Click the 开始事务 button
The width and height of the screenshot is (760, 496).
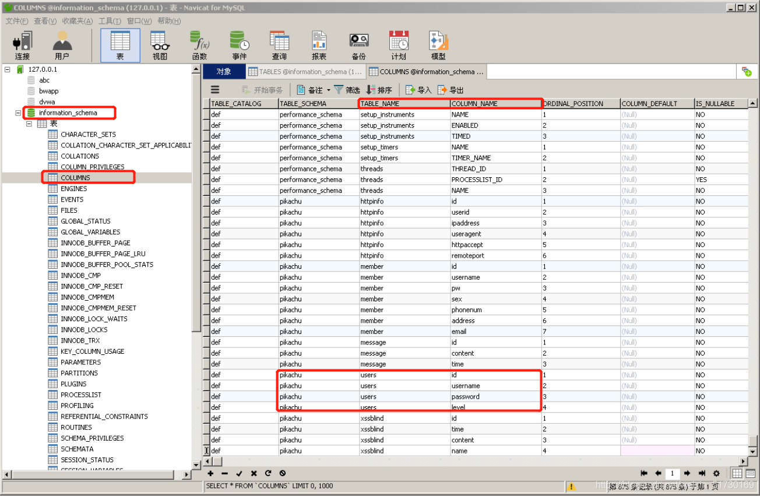click(262, 90)
